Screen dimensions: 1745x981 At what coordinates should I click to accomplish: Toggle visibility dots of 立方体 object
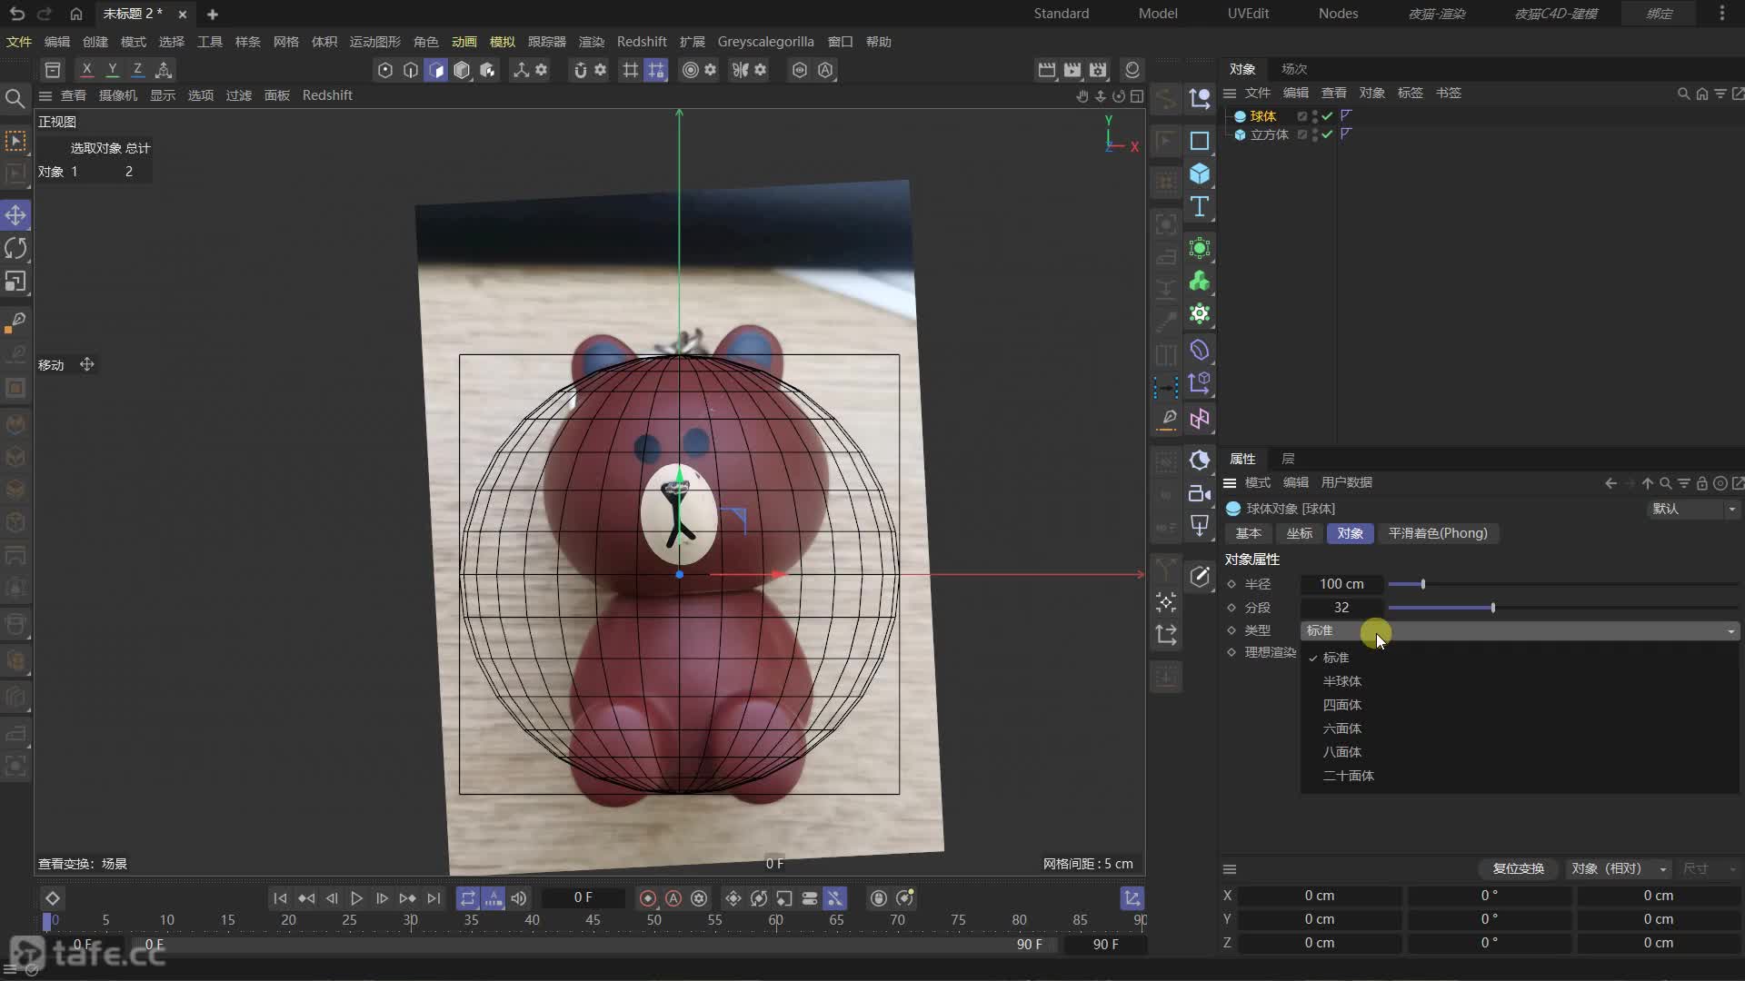[1315, 134]
